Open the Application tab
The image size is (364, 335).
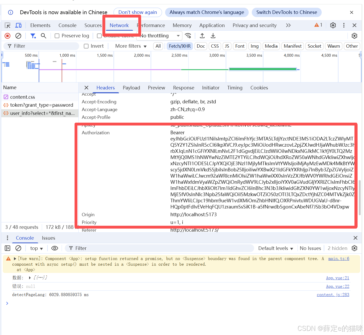(x=212, y=25)
